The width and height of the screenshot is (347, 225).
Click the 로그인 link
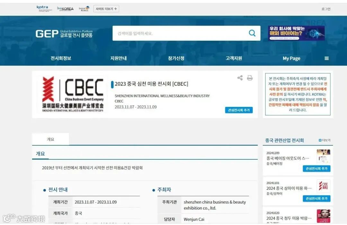(326, 9)
